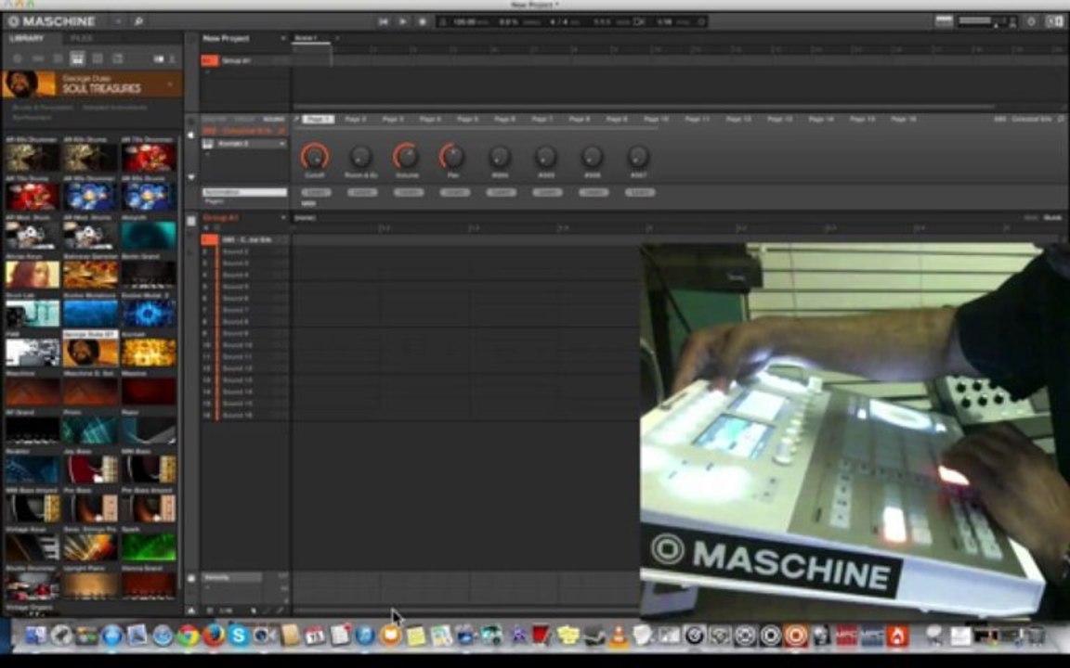
Task: Adjust the master volume slider in the header
Action: (984, 21)
